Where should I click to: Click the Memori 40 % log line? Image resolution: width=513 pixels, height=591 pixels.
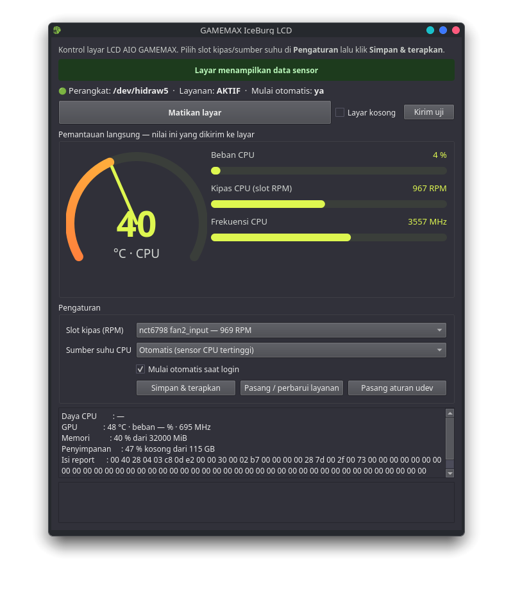tap(124, 438)
